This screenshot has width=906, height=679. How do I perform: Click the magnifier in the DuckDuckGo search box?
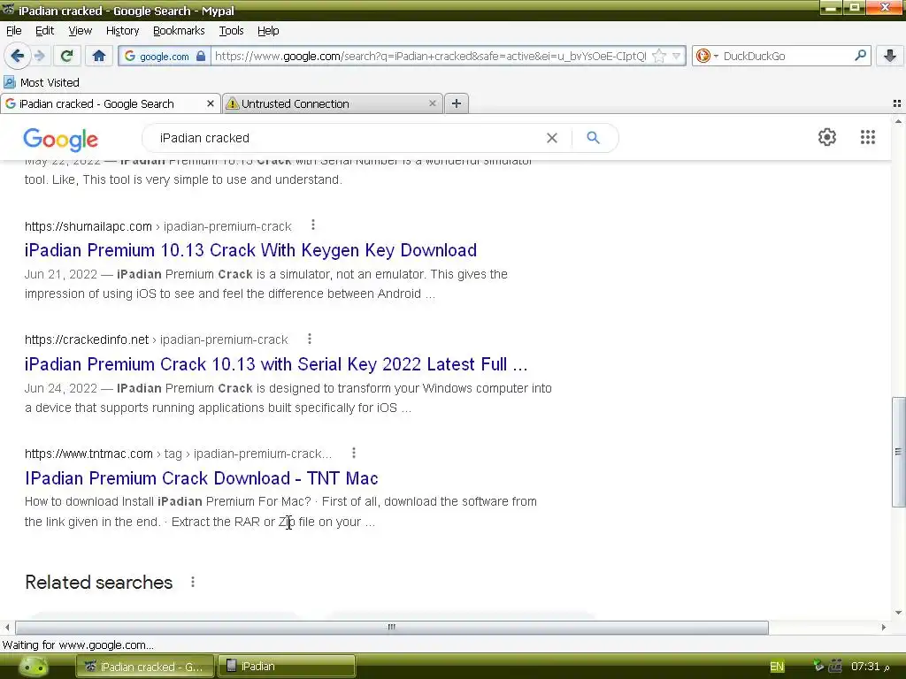860,56
